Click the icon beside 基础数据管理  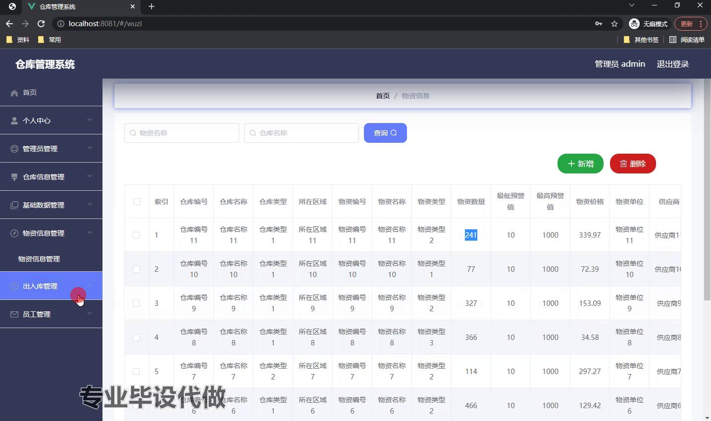(x=14, y=205)
